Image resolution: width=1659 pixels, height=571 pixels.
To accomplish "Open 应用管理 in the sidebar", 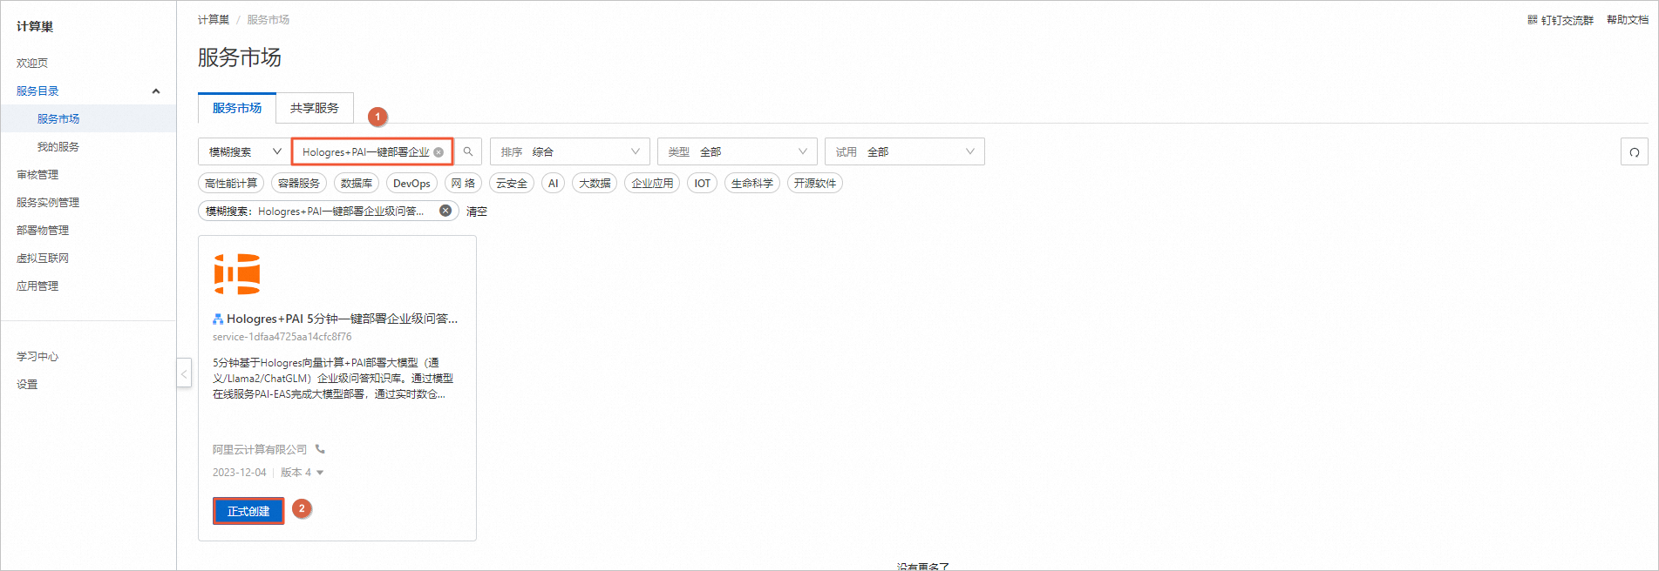I will (37, 285).
